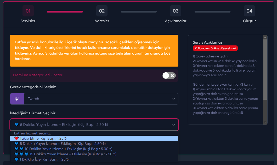This screenshot has height=165, width=277.
Task: Click the progress bar between steps 03 and 04
Action: (x=212, y=12)
